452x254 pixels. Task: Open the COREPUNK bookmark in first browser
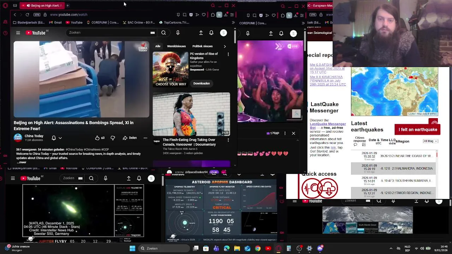pos(102,22)
